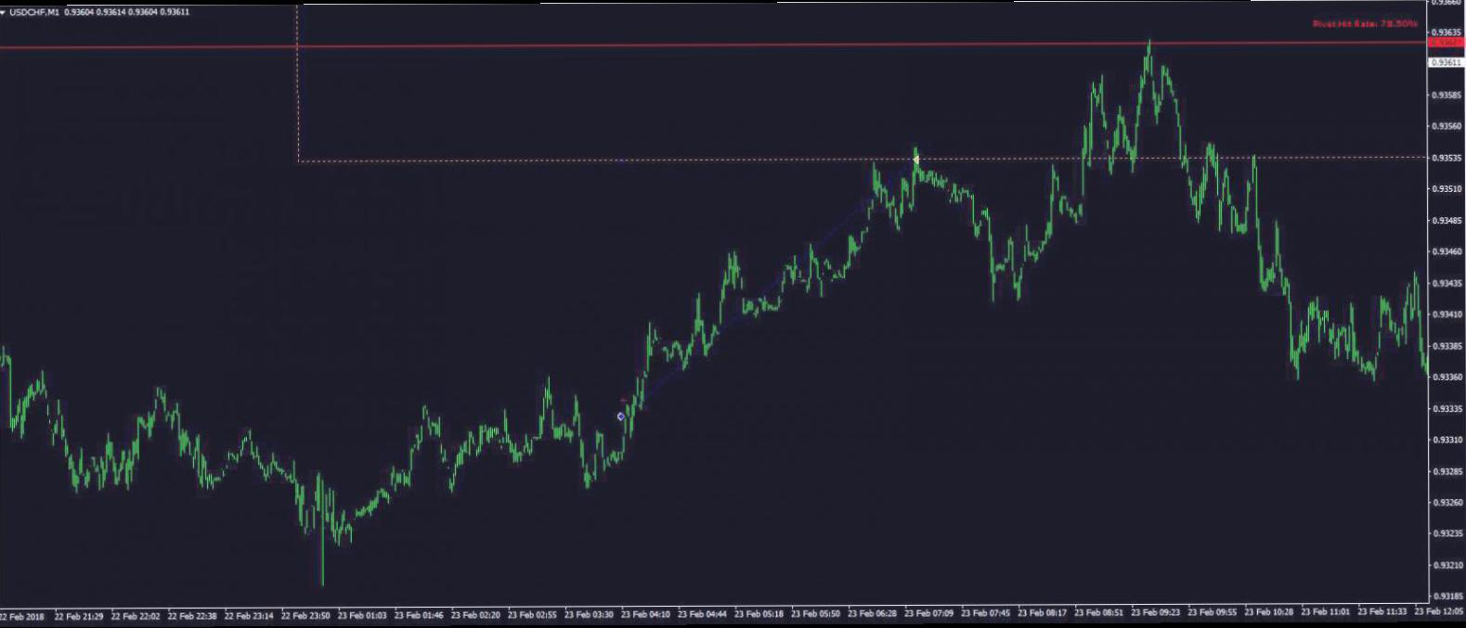Select the red horizontal pivot line

(x=713, y=45)
